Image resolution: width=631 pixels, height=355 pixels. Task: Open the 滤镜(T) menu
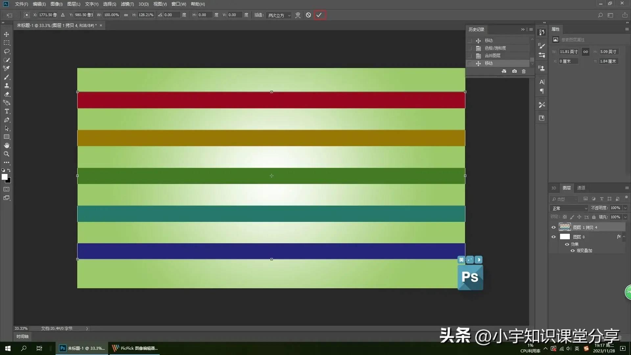tap(127, 4)
